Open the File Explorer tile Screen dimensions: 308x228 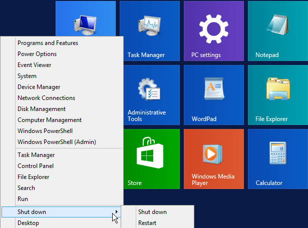point(278,95)
